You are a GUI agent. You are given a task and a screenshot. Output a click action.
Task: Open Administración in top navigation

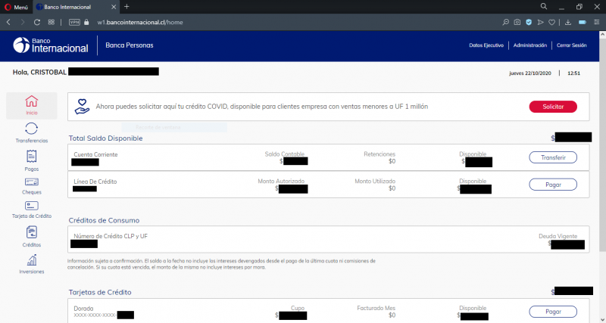point(529,45)
